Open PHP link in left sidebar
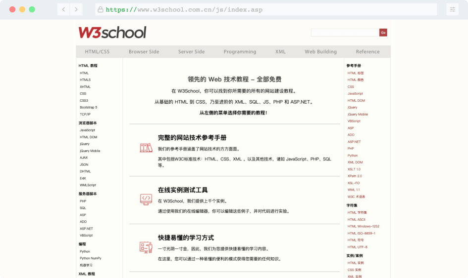 pyautogui.click(x=83, y=201)
